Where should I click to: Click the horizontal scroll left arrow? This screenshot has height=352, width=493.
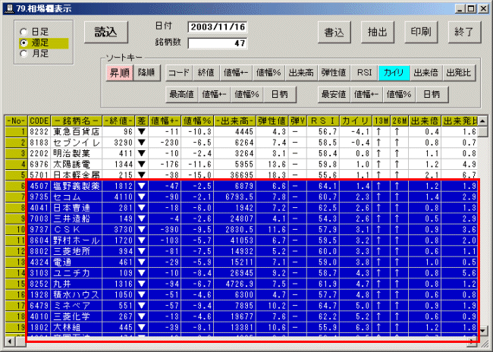10,341
